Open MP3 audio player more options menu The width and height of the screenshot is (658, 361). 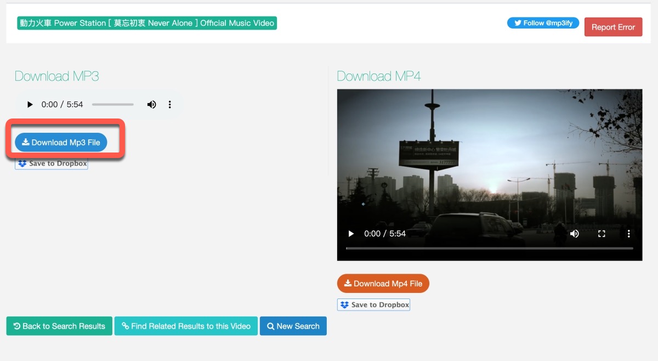(170, 104)
